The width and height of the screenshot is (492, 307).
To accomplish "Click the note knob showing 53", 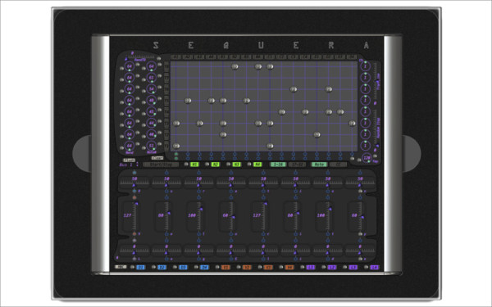I will [152, 146].
